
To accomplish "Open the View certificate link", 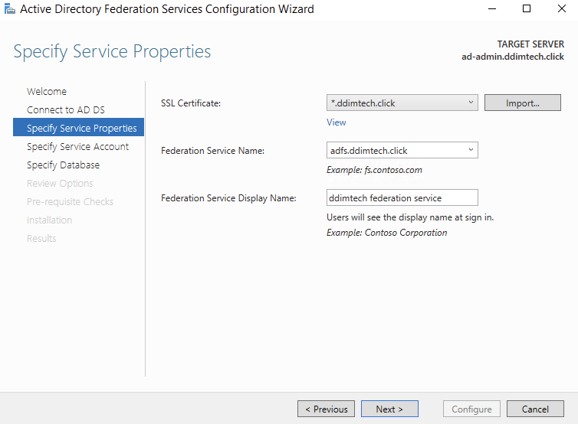I will click(x=337, y=122).
